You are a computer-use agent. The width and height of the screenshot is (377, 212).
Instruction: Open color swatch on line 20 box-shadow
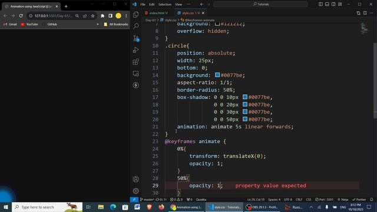point(245,119)
